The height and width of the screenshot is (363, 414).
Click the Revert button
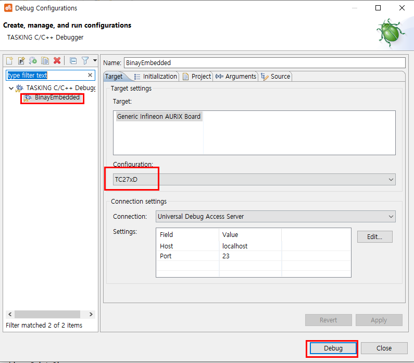pos(328,320)
